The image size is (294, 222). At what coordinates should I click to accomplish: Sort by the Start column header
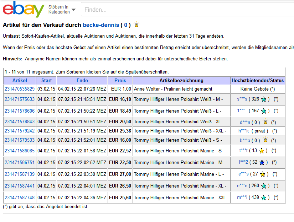(x=46, y=80)
